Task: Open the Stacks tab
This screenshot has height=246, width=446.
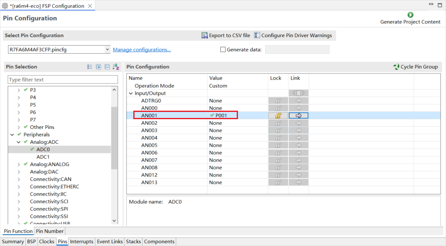Action: point(133,242)
